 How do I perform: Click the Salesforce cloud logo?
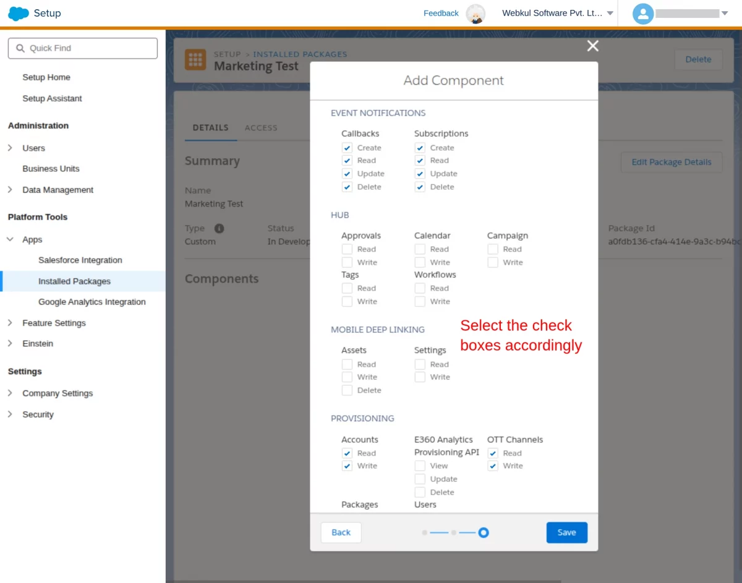(19, 14)
